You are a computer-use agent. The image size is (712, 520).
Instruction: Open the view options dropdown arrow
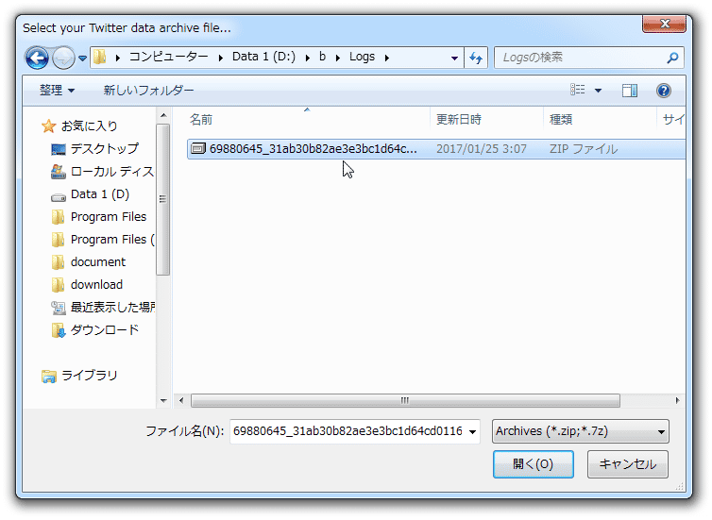(x=599, y=91)
